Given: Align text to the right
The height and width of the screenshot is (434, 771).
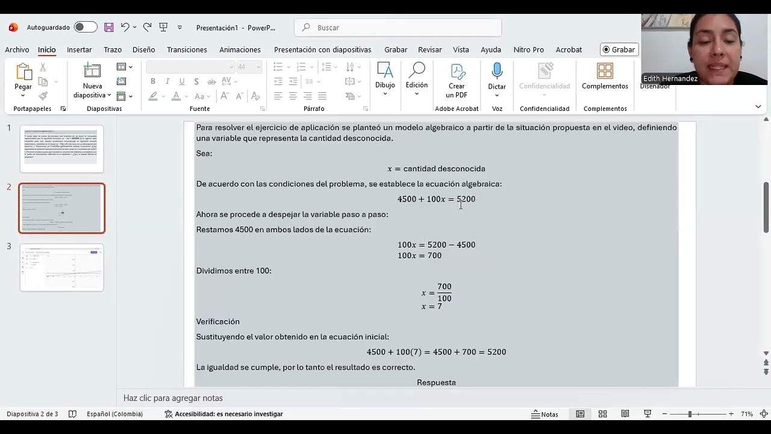Looking at the screenshot, I should point(307,96).
